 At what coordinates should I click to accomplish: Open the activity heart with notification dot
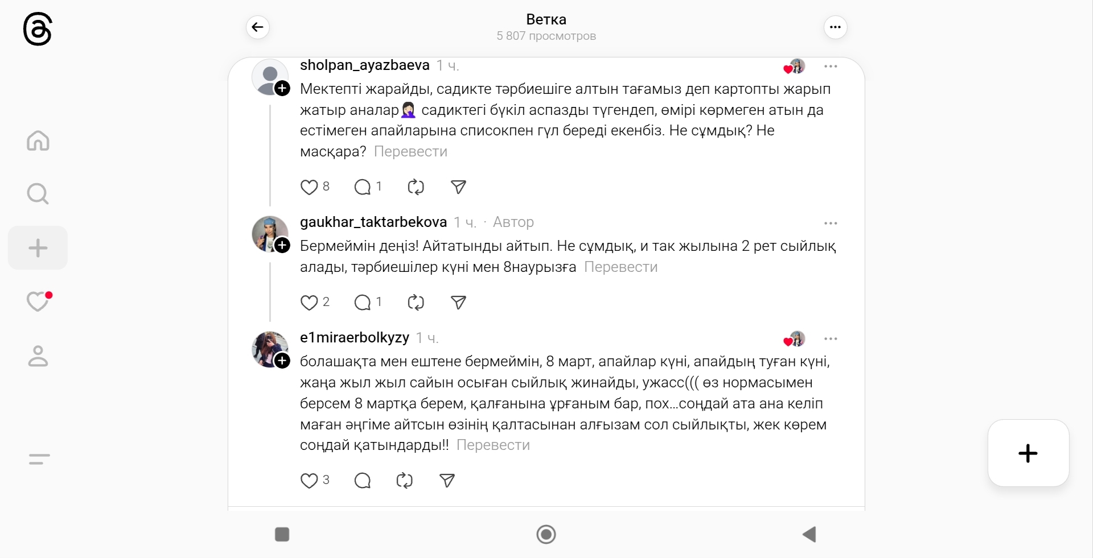click(x=38, y=301)
